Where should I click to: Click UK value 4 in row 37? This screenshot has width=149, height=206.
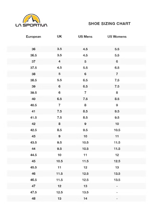59,61
